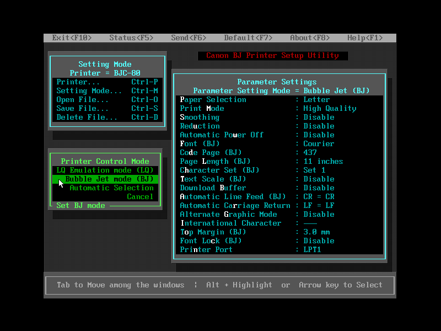Viewport: 441px width, 331px height.
Task: Select LQ Emulation mode (LQ)
Action: pos(105,170)
